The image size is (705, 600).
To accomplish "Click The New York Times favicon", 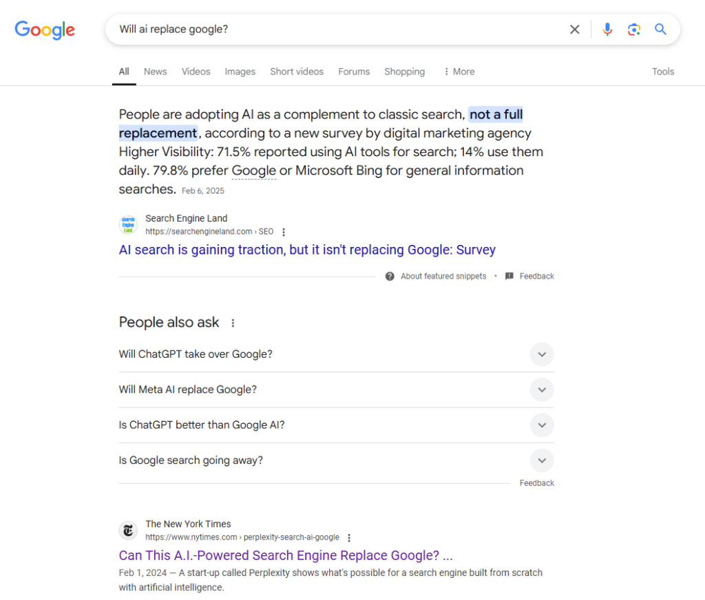I will point(128,531).
